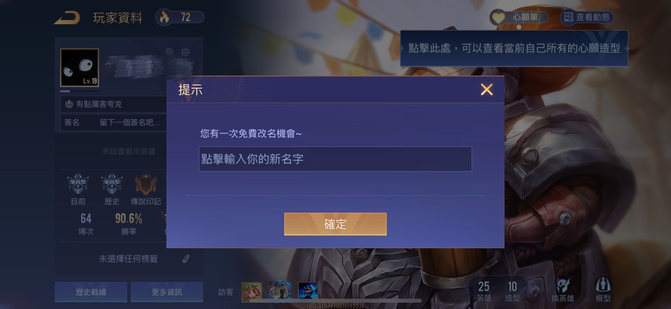Open the settings gear beside the name
The width and height of the screenshot is (671, 309).
pyautogui.click(x=186, y=52)
